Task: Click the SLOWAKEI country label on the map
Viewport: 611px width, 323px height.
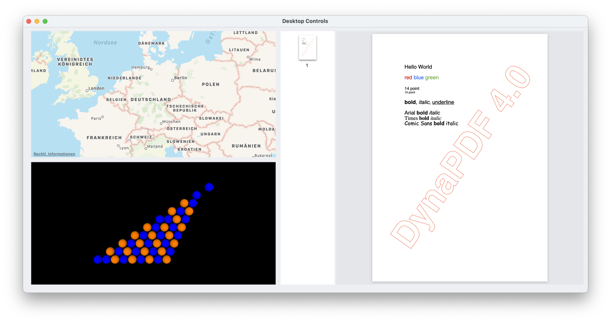Action: tap(211, 118)
